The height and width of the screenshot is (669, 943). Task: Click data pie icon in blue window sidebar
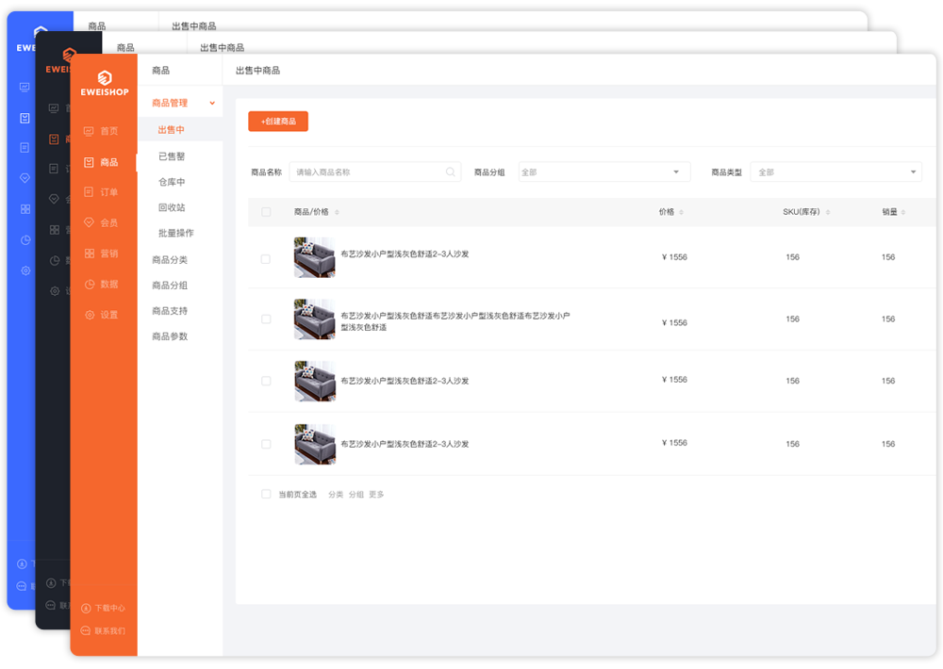pos(25,240)
